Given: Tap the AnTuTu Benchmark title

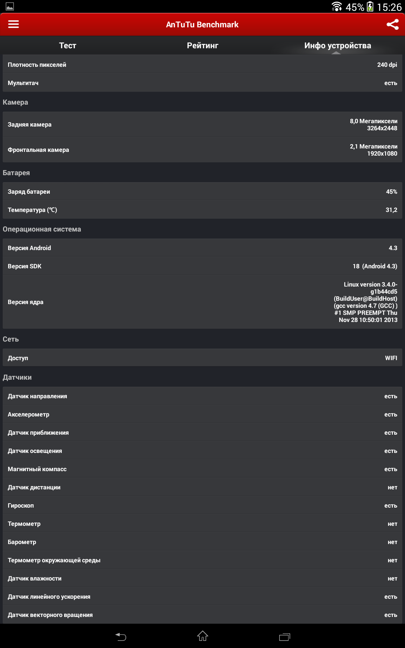Looking at the screenshot, I should (x=202, y=25).
